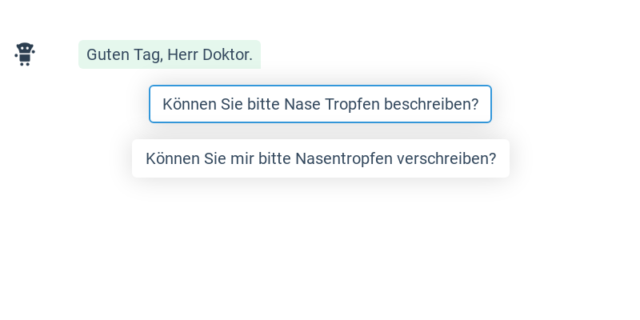Select the second reply choice

[x=320, y=158]
